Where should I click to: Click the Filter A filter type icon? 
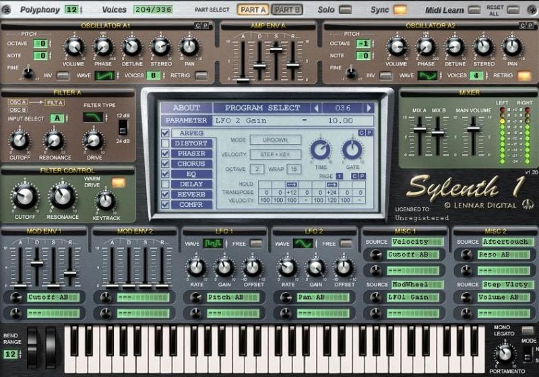pos(93,117)
